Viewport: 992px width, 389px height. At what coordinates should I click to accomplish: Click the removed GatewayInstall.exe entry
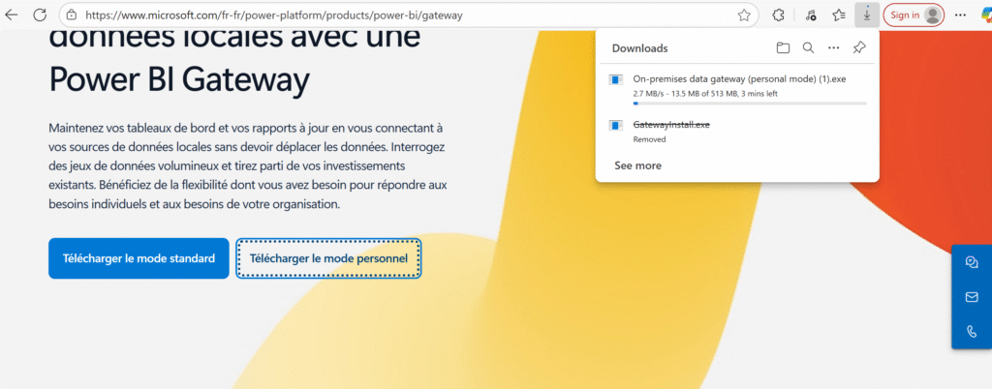(x=737, y=132)
